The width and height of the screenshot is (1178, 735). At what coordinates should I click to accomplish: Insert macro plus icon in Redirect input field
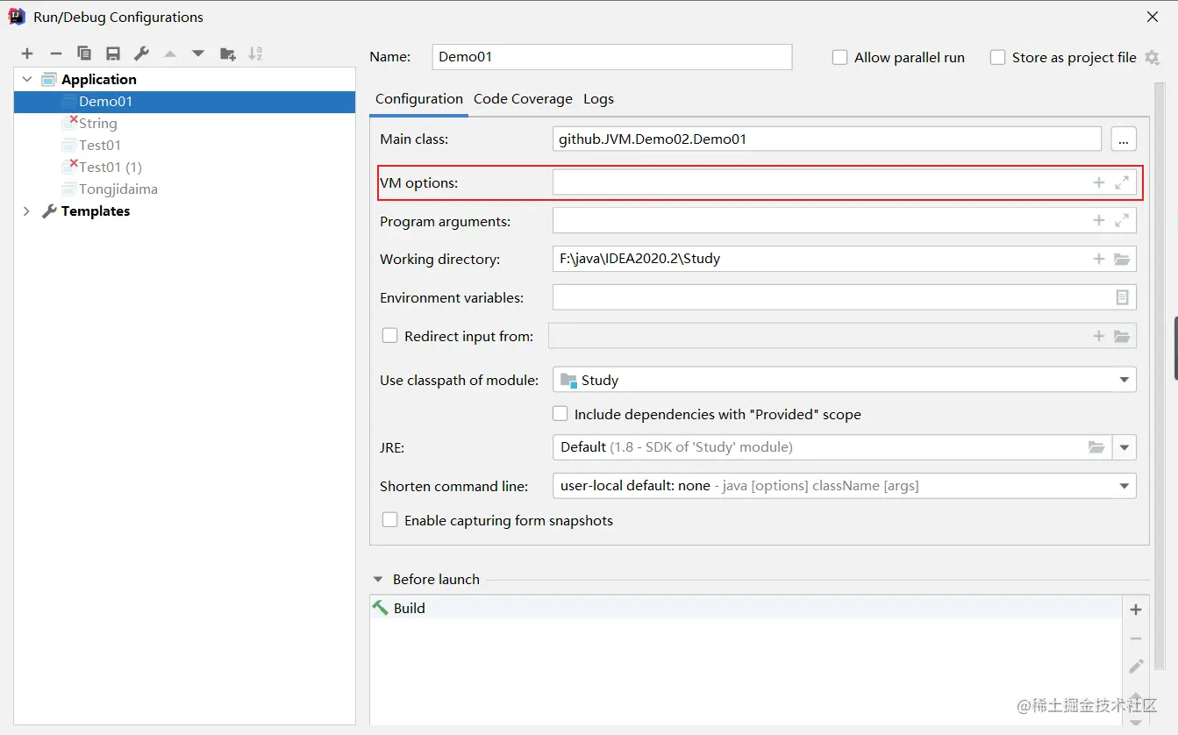coord(1098,336)
